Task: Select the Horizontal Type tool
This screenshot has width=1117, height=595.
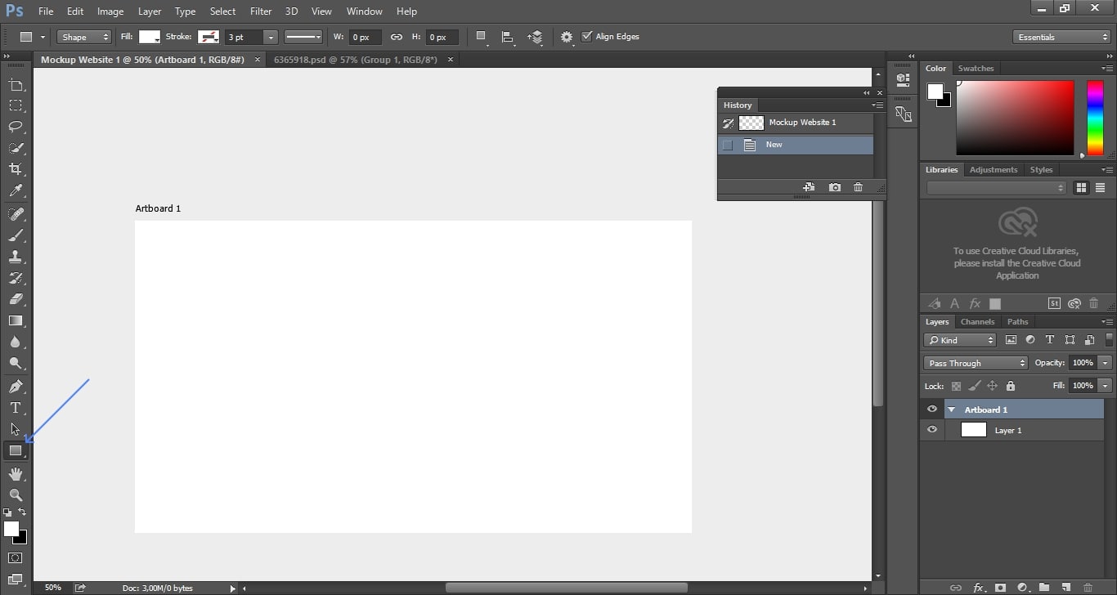Action: click(16, 408)
